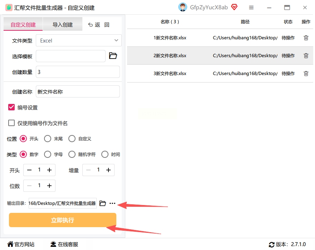Screen dimensions: 315x250
Task: Click the 状态 column header
Action: coord(288,22)
